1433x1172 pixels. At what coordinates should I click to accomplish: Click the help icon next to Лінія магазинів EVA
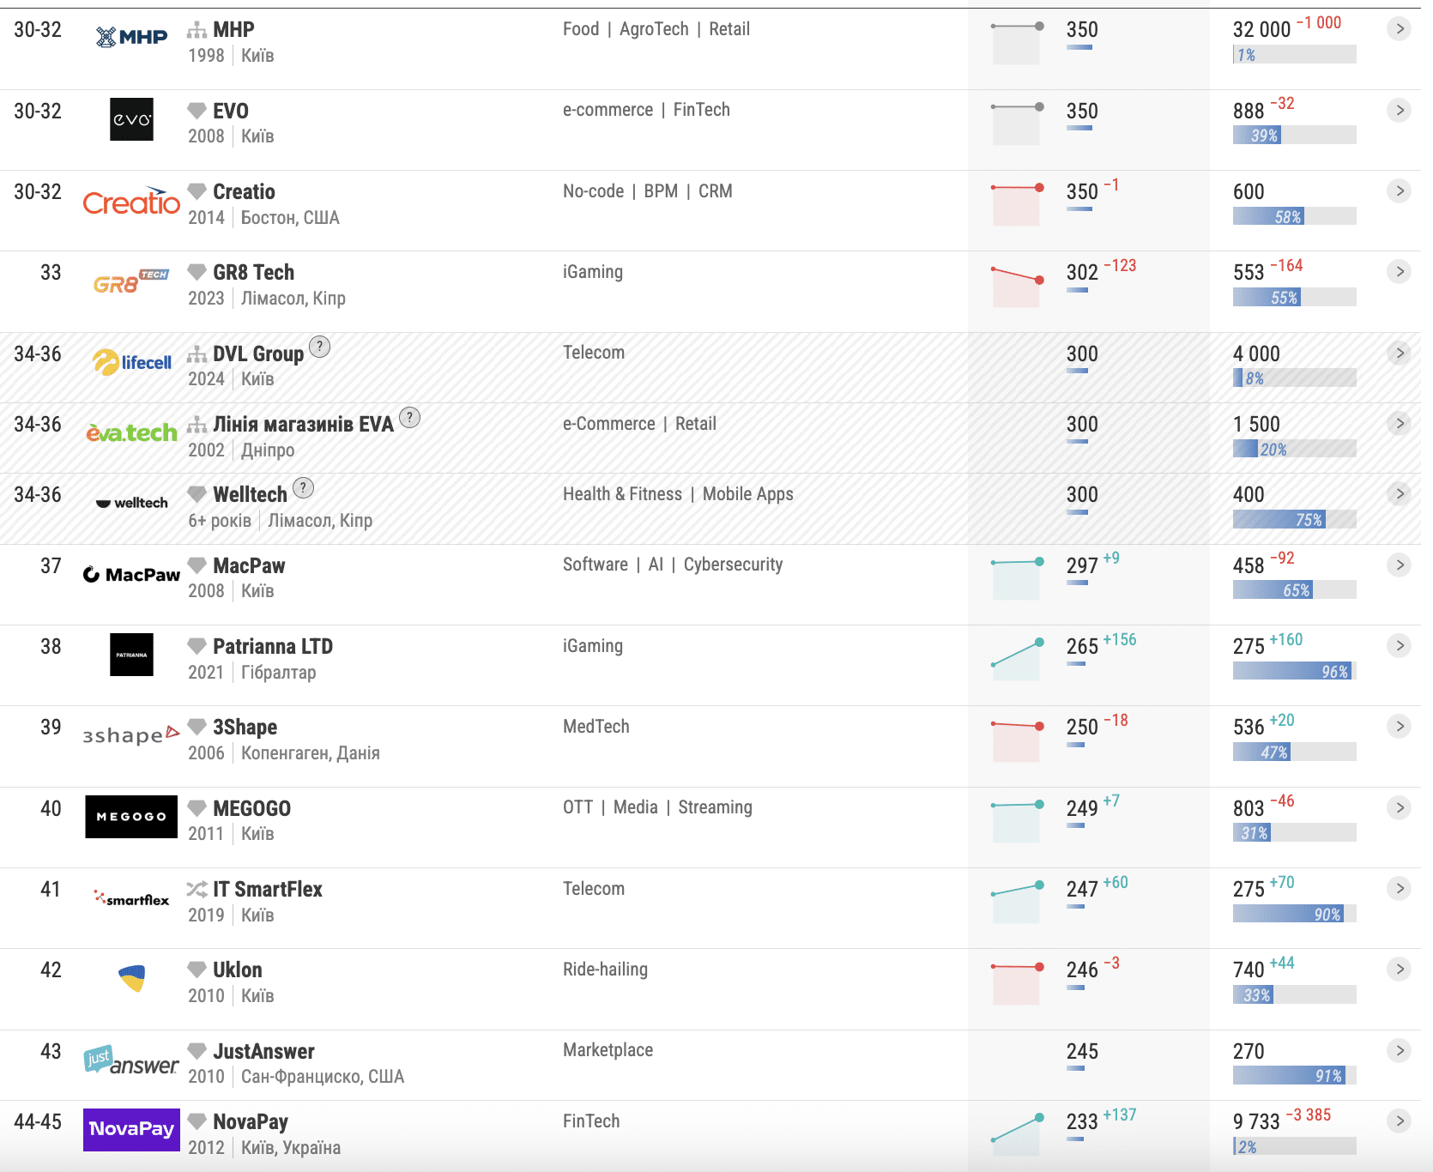coord(410,418)
